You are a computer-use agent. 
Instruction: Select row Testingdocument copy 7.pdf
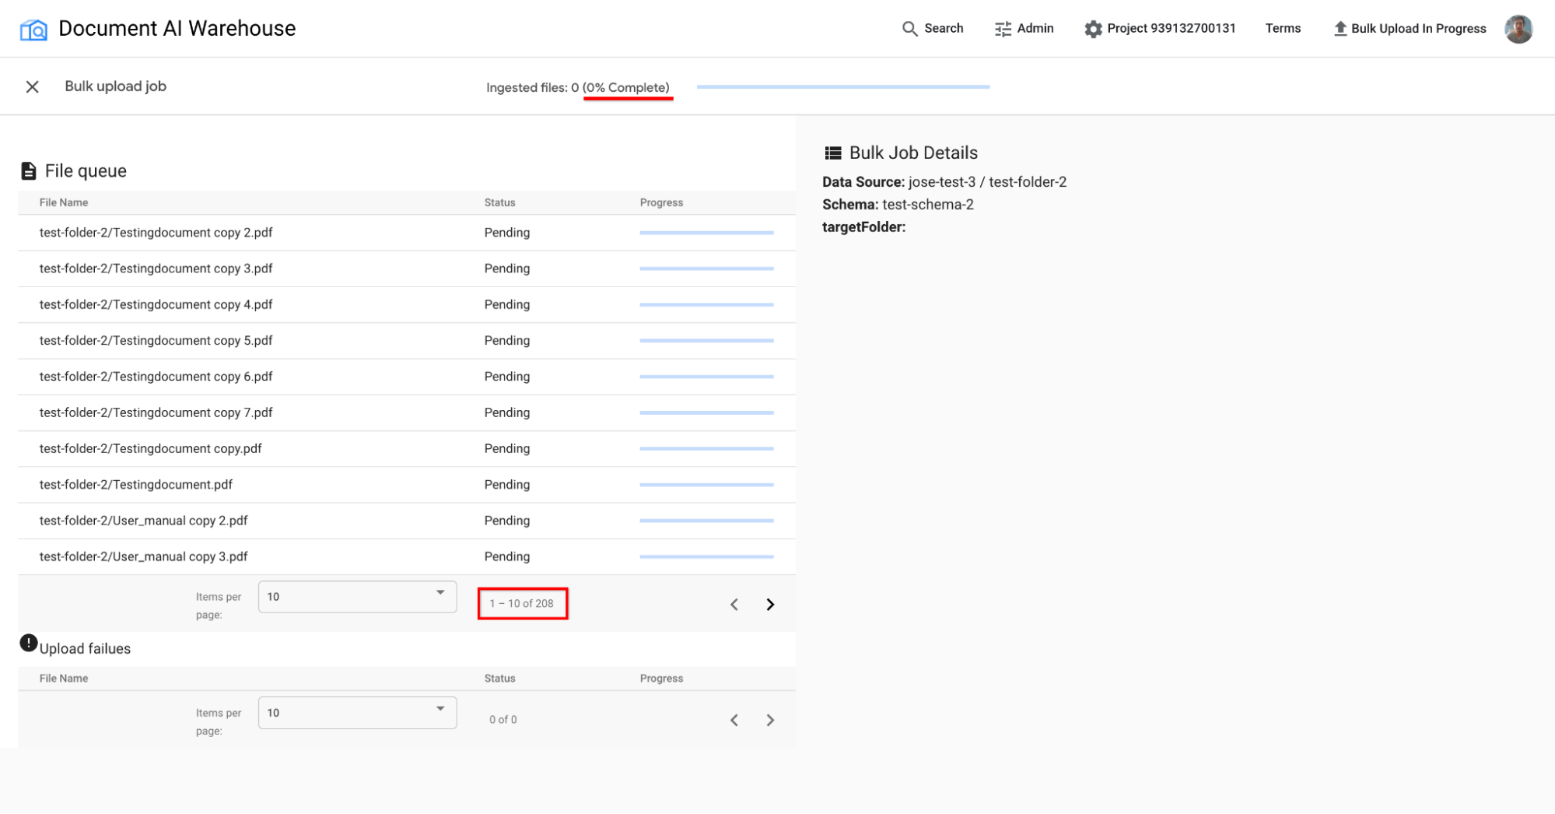click(x=407, y=412)
